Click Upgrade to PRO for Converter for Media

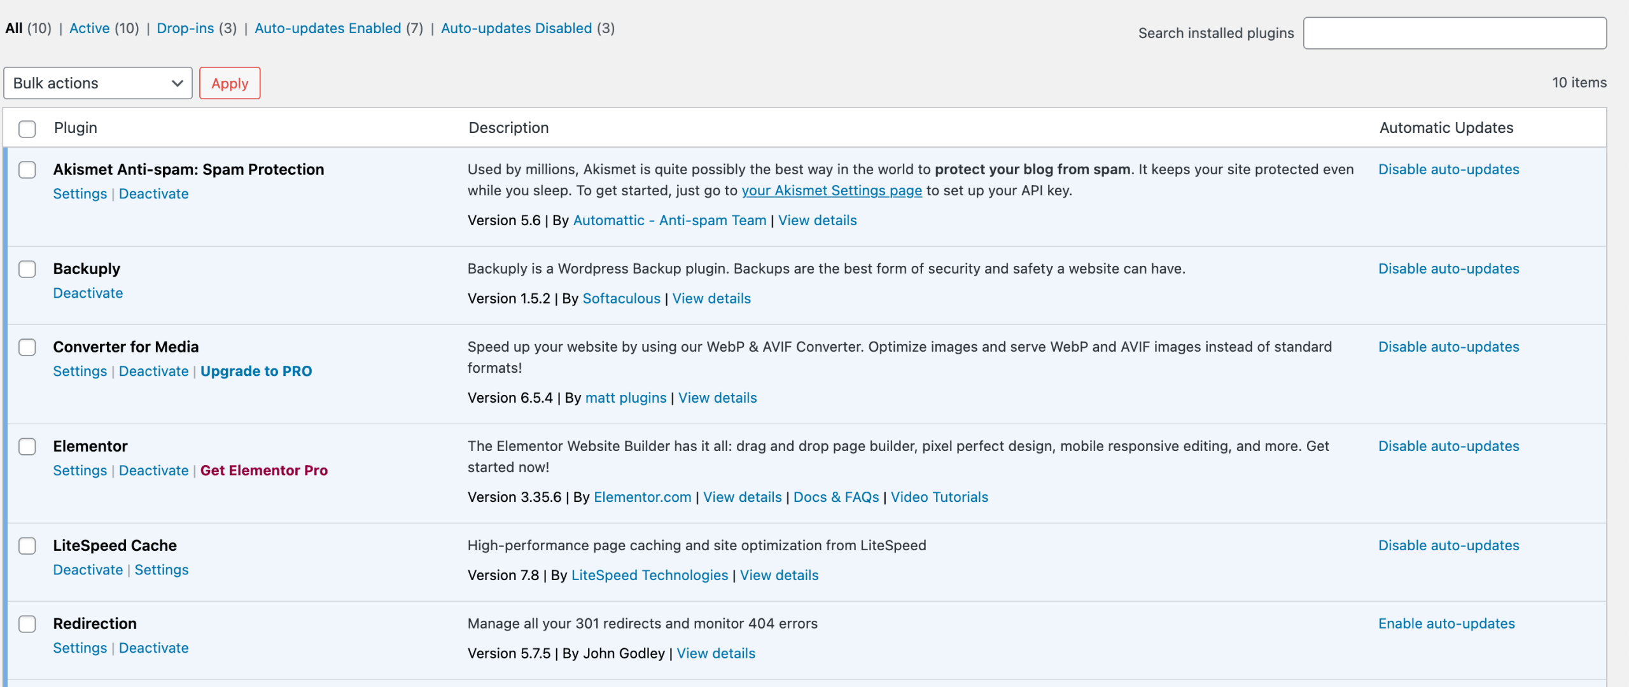tap(256, 371)
